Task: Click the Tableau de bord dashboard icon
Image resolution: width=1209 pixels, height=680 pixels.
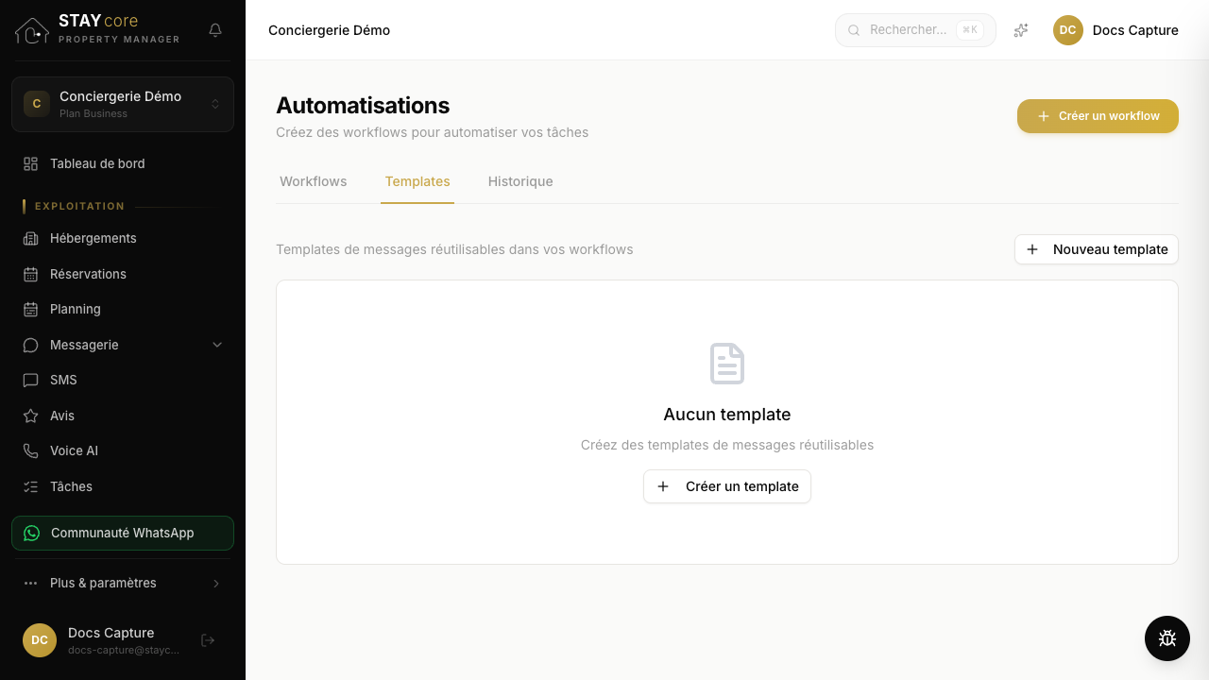Action: click(31, 163)
